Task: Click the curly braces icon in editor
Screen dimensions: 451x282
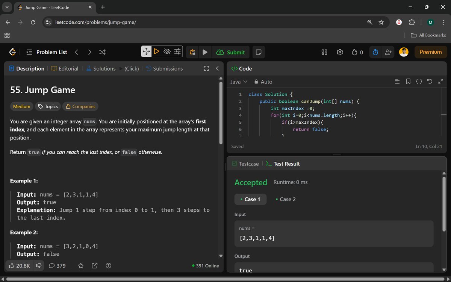Action: pyautogui.click(x=419, y=81)
